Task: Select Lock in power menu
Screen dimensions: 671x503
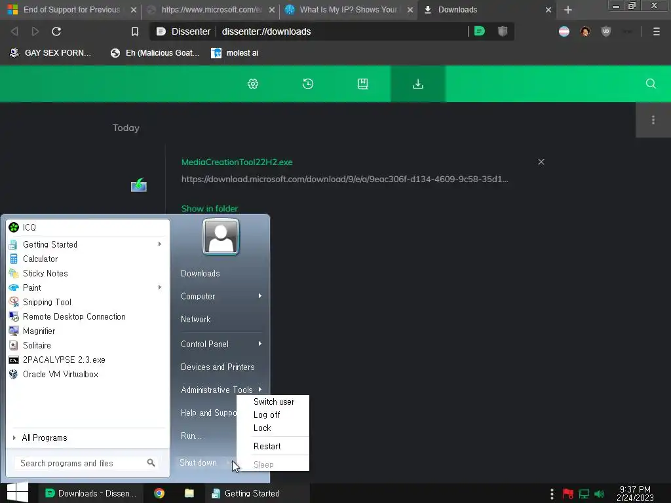Action: (262, 428)
